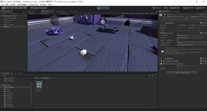Select the Move tool in toolbar
The image size is (207, 111).
click(8, 8)
